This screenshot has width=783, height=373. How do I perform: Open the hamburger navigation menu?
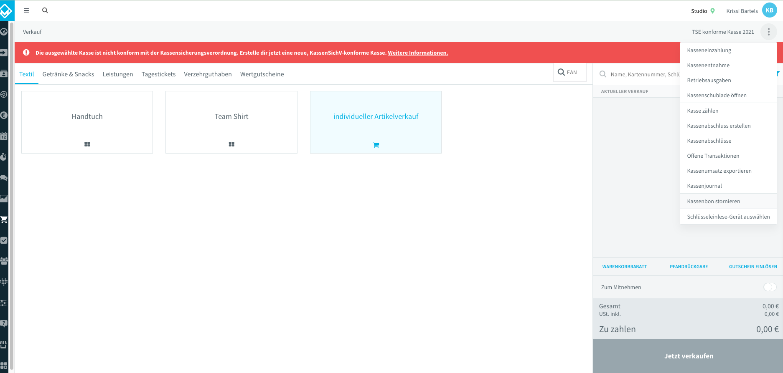(x=26, y=10)
